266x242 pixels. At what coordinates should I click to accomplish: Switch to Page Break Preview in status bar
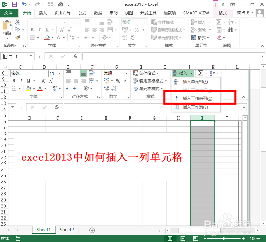coord(196,238)
